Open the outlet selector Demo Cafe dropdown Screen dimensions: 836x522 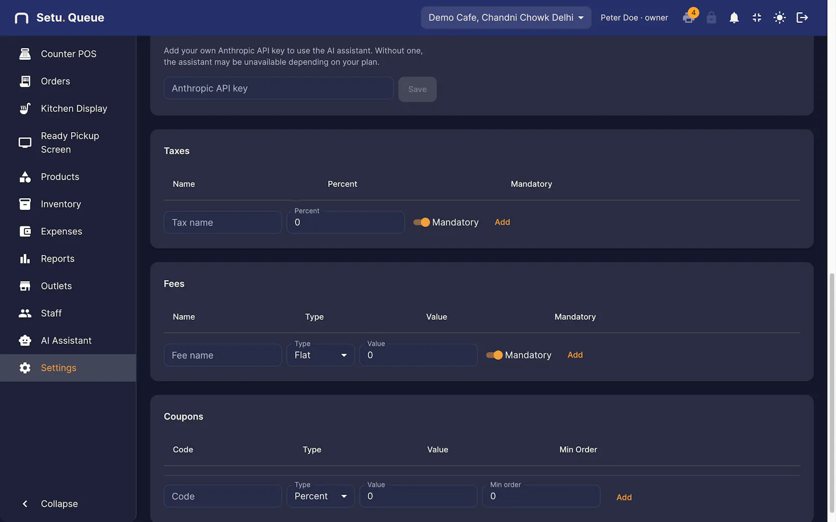click(506, 18)
